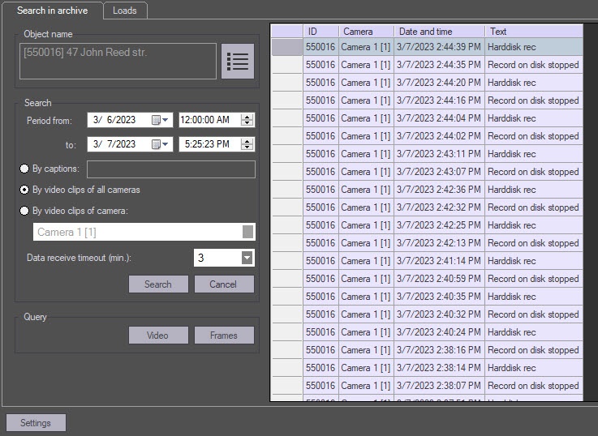Click Record on disk stopped in 2:42:13 row

533,243
